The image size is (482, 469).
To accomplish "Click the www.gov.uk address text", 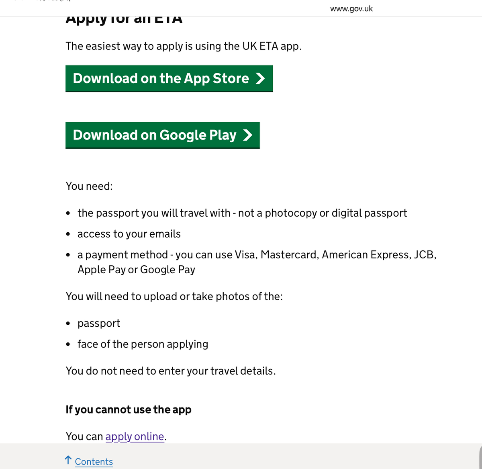I will [351, 9].
